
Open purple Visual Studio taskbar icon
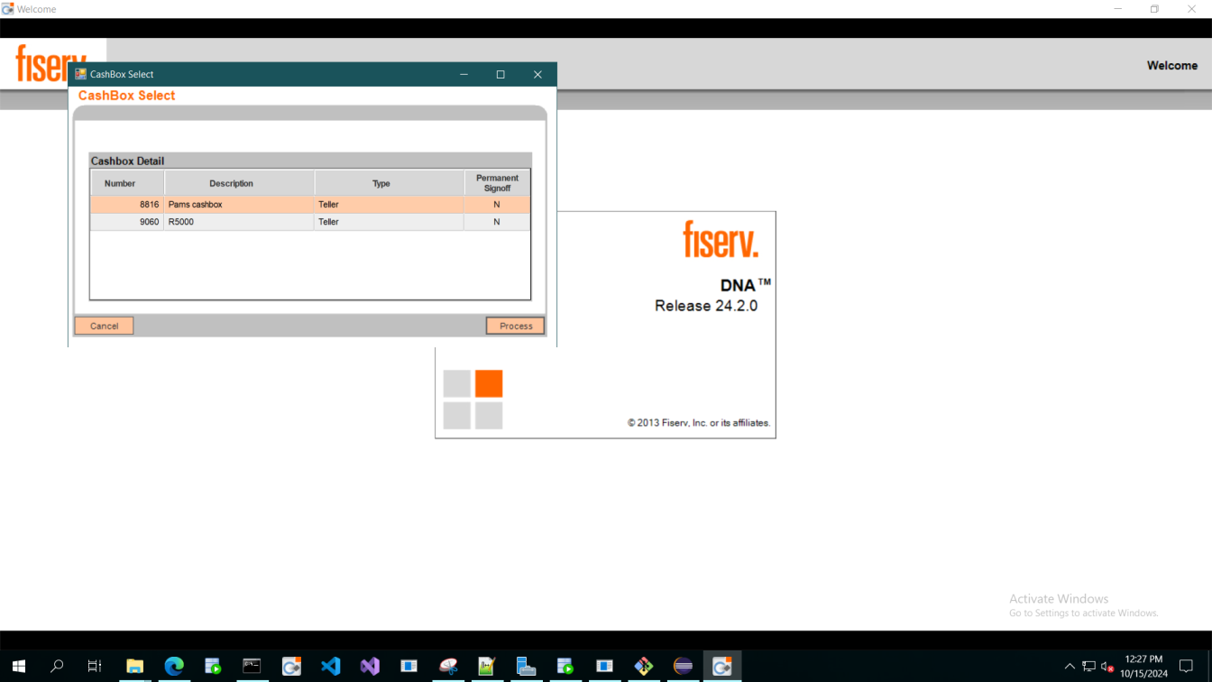(370, 667)
